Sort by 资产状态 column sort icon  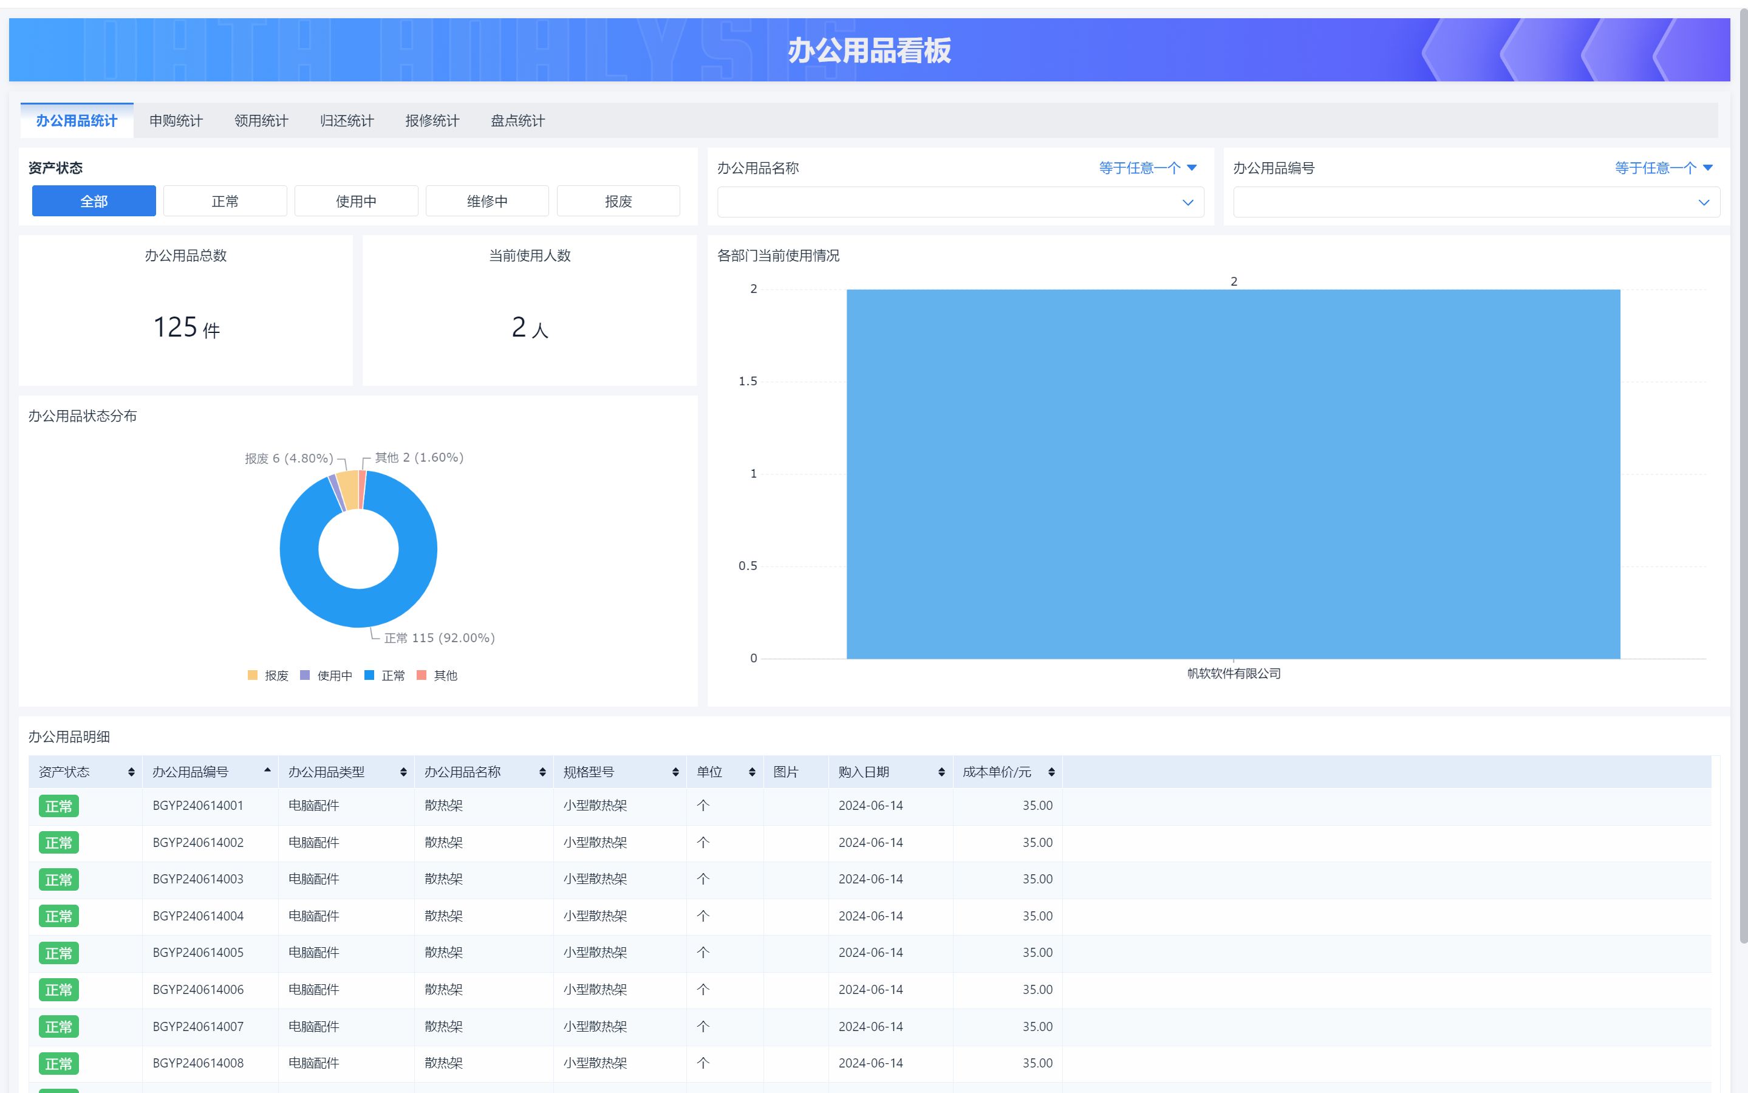pos(131,772)
